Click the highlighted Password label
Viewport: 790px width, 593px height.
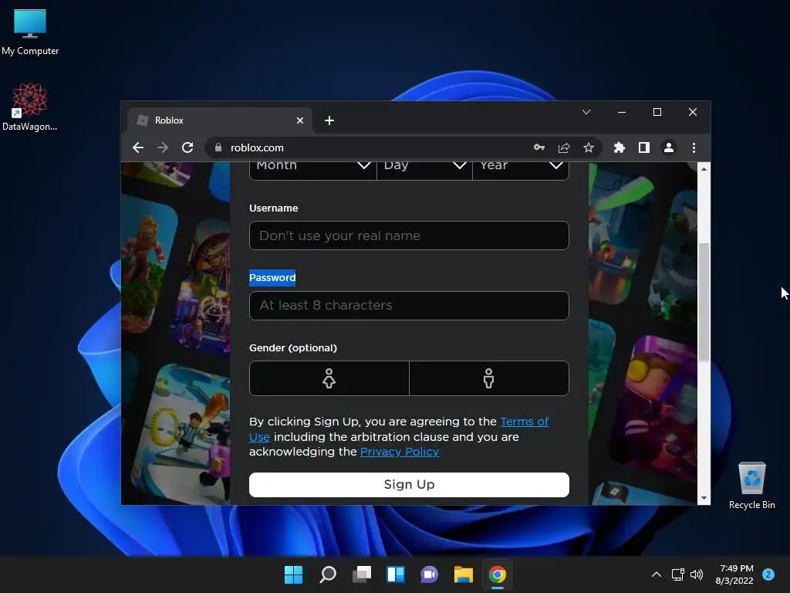272,278
